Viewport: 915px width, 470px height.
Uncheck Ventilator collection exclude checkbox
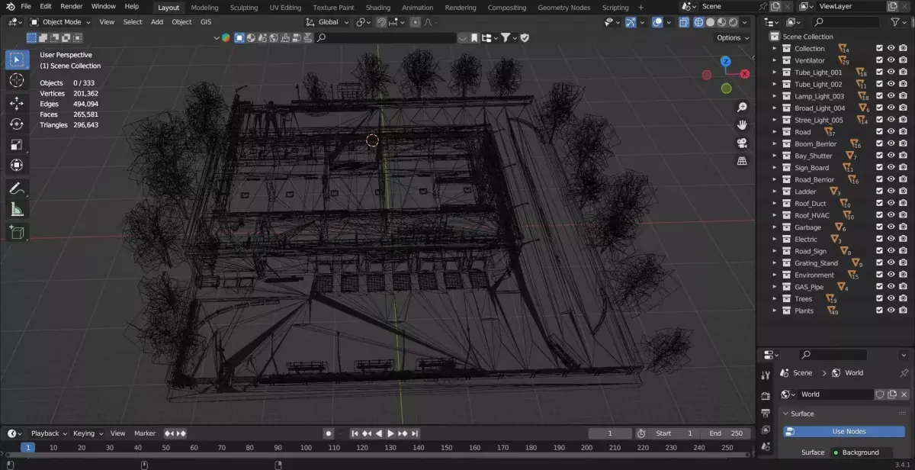tap(879, 60)
